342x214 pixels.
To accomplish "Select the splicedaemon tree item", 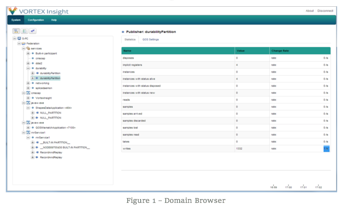I will coord(44,88).
